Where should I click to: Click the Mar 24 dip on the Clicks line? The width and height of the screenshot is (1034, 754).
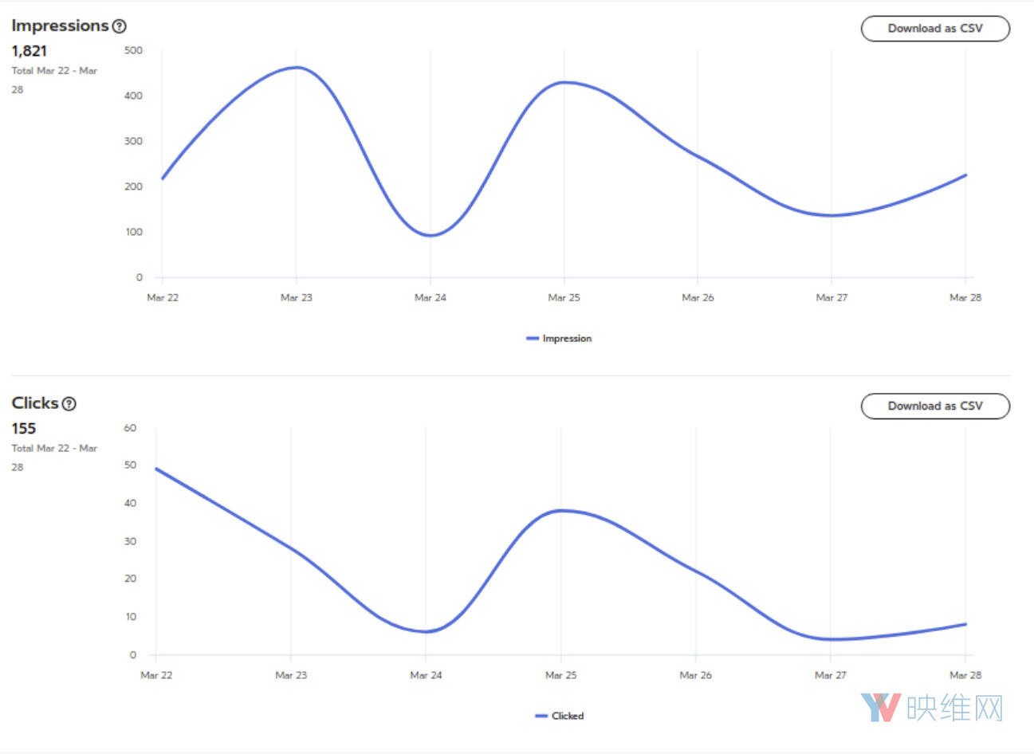(426, 632)
